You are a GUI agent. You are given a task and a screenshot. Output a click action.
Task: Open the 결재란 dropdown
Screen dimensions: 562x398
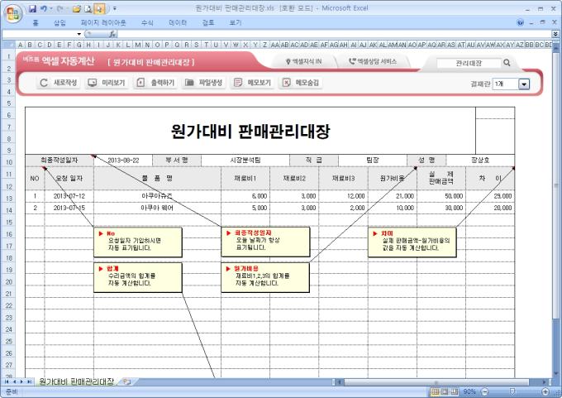[524, 84]
